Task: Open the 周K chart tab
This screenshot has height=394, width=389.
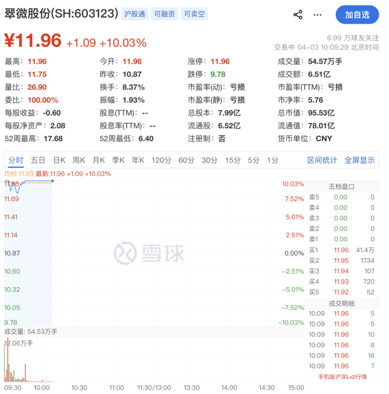Action: tap(79, 160)
